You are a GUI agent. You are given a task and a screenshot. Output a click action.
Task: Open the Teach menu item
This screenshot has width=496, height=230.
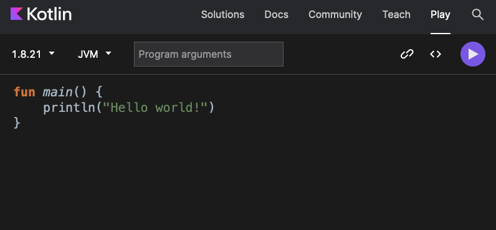click(396, 14)
